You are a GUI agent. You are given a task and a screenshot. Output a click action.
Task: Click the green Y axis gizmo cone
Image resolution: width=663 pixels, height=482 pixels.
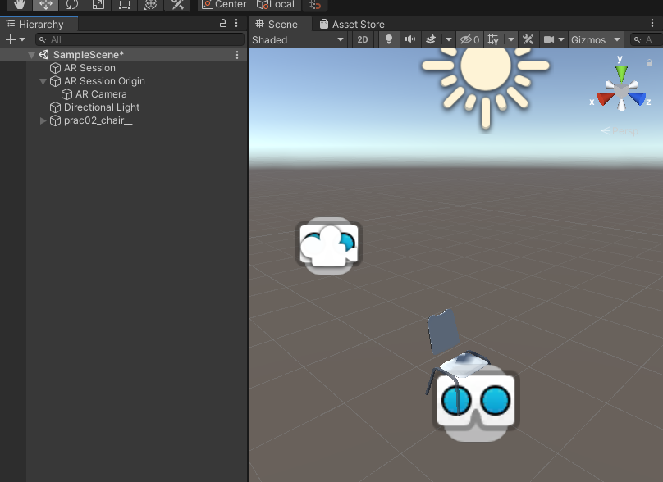(621, 74)
